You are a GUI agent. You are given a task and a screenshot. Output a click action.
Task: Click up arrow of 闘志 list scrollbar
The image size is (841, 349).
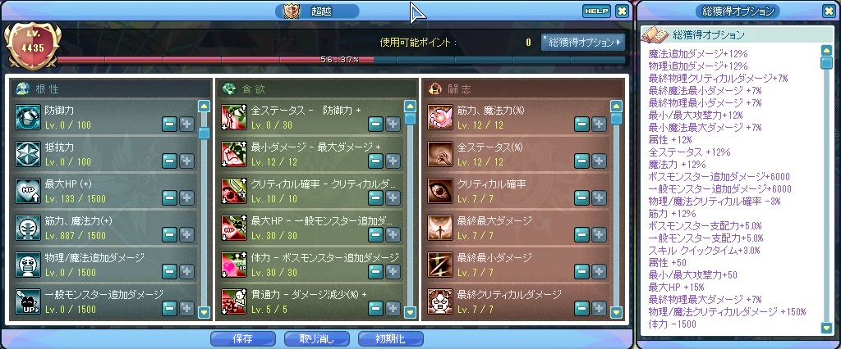pyautogui.click(x=616, y=106)
